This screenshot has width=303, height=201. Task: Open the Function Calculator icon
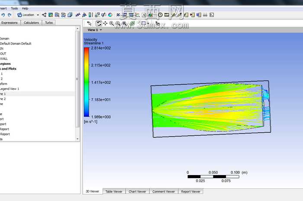(x=186, y=15)
